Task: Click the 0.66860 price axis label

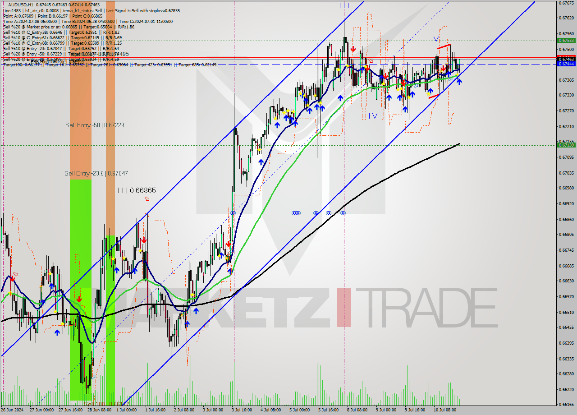Action: point(566,219)
